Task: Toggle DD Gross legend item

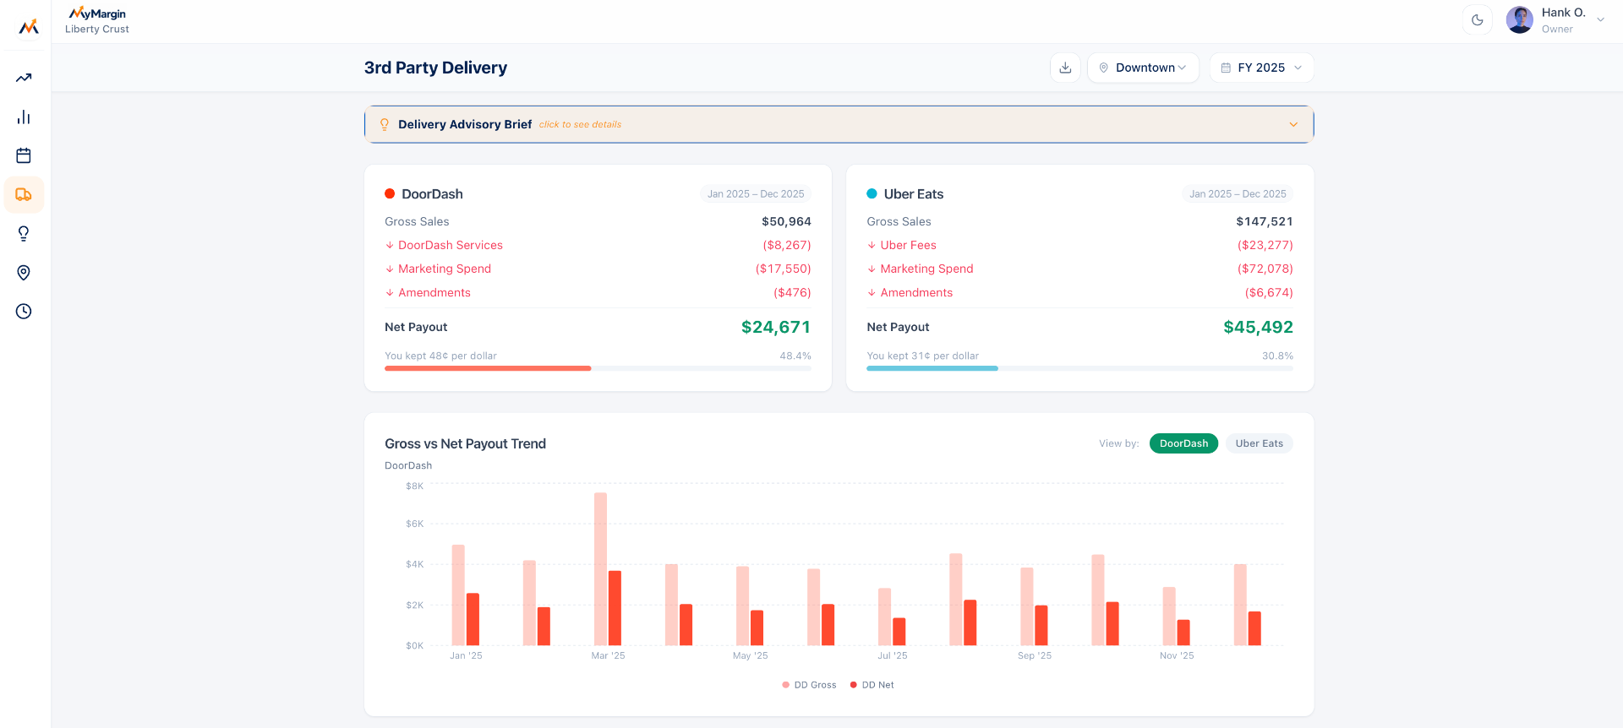Action: coord(809,685)
